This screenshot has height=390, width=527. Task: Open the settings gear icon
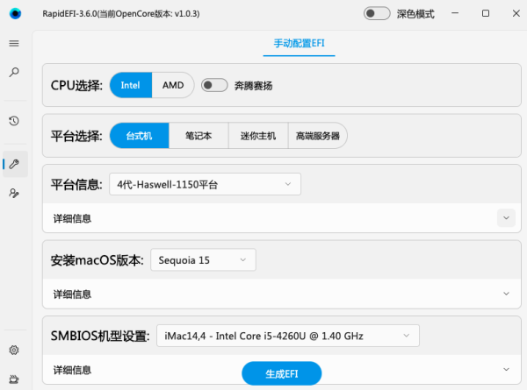(14, 350)
